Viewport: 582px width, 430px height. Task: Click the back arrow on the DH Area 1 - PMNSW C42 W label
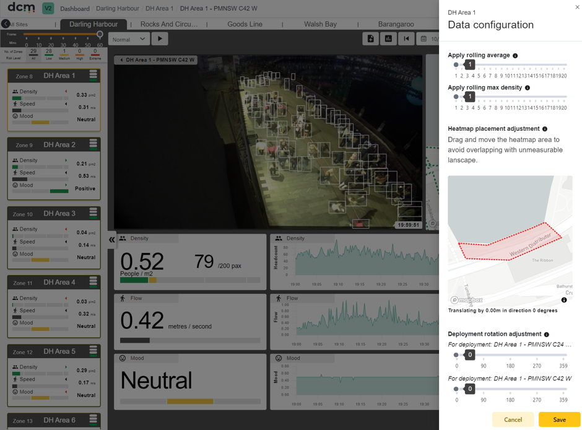(121, 59)
